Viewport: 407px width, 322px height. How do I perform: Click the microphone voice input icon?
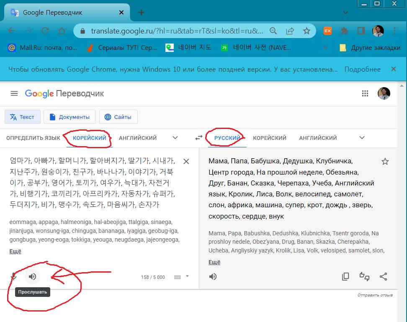pyautogui.click(x=14, y=276)
